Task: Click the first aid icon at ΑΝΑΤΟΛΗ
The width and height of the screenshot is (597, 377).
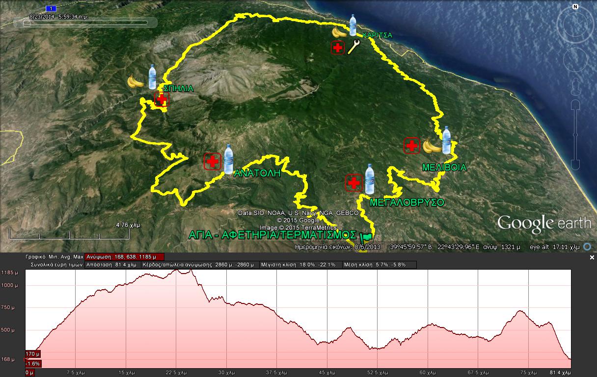Action: [x=213, y=161]
